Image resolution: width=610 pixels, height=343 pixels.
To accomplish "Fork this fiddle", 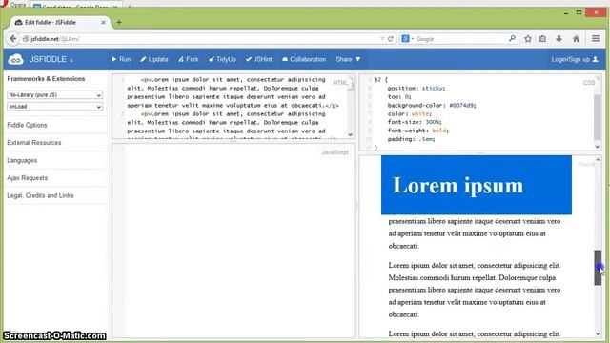I will (189, 59).
